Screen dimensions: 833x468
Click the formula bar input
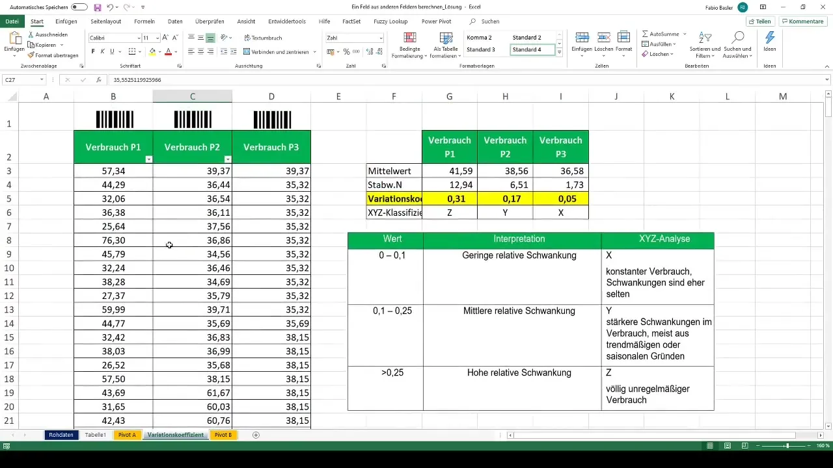tap(469, 79)
